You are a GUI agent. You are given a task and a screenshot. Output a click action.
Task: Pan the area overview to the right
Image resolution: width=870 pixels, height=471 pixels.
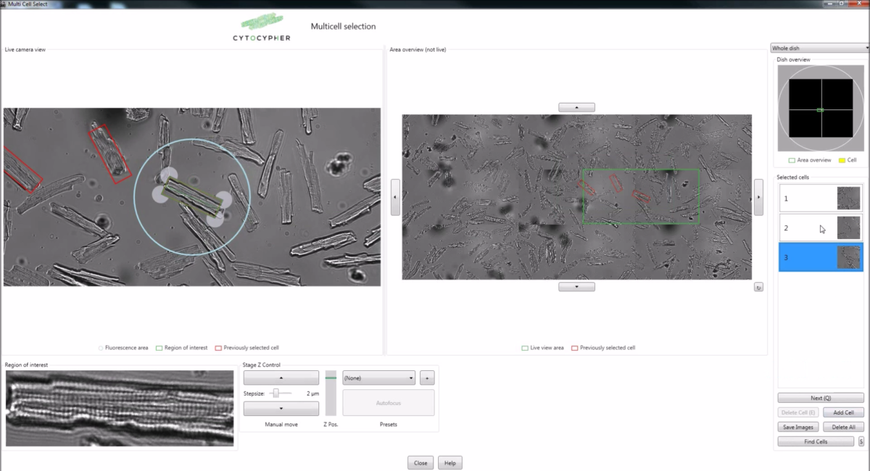[x=758, y=196]
